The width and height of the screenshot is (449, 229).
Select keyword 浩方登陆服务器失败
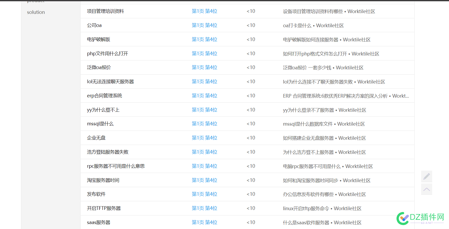pos(108,152)
